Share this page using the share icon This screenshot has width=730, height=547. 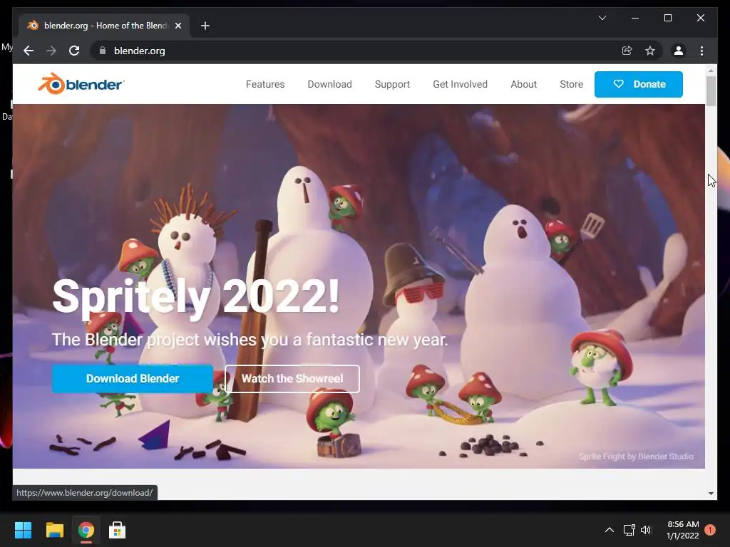tap(627, 51)
